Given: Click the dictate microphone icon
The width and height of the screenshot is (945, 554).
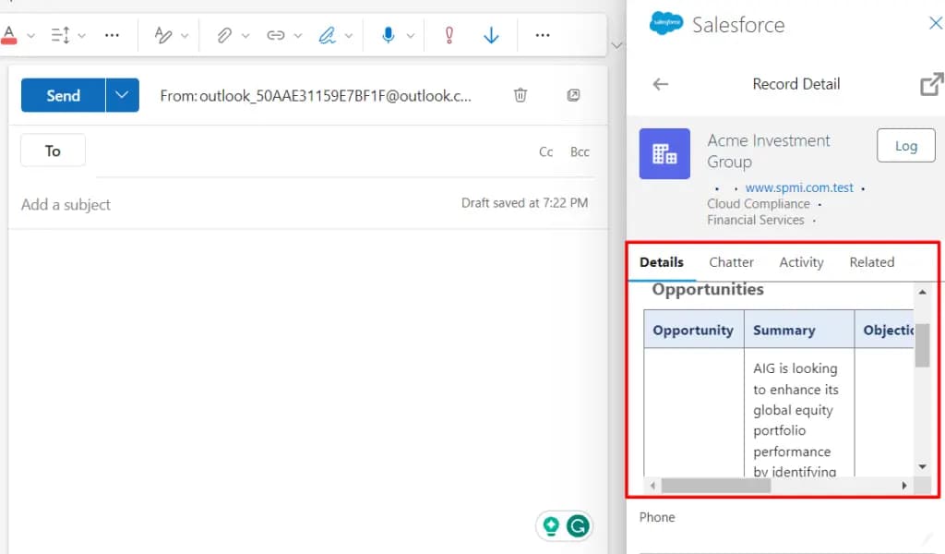Looking at the screenshot, I should [x=389, y=35].
